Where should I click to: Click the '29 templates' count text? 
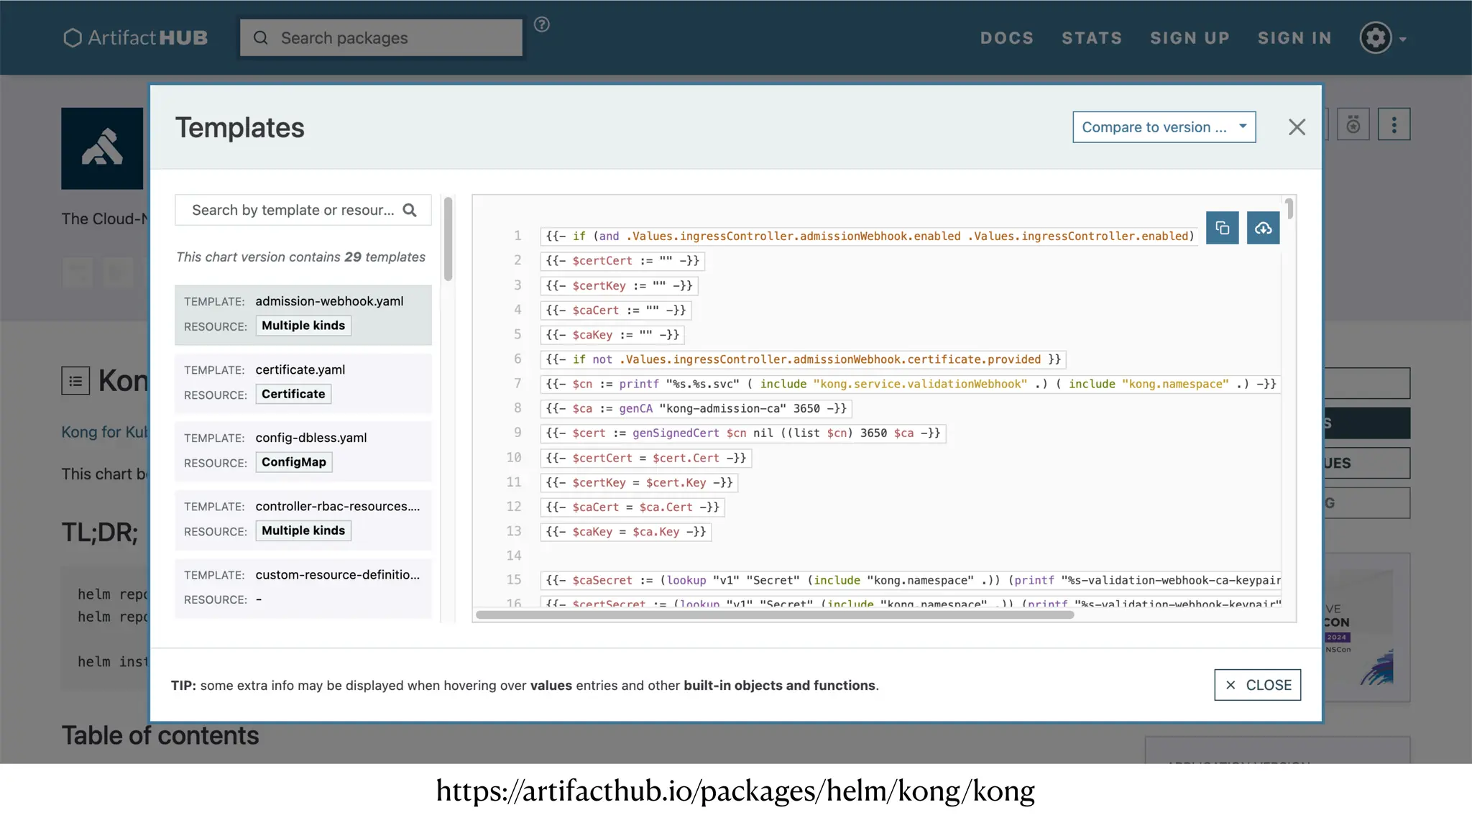(x=385, y=257)
